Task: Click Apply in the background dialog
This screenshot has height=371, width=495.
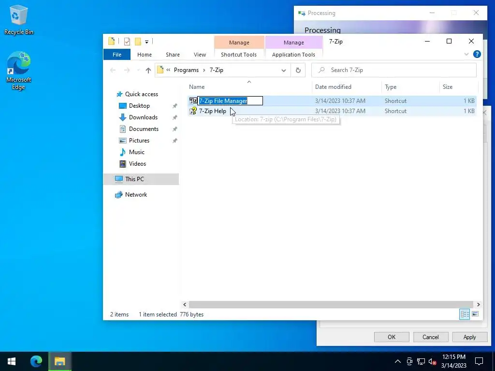Action: [469, 337]
